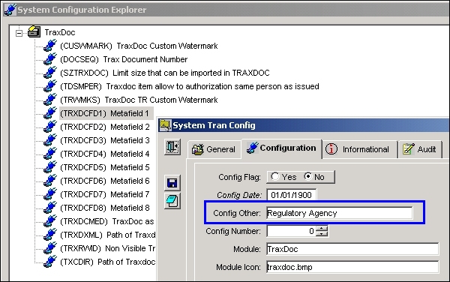Select (TRXDCFD4) Metafield 4
The height and width of the screenshot is (282, 450).
click(x=105, y=154)
